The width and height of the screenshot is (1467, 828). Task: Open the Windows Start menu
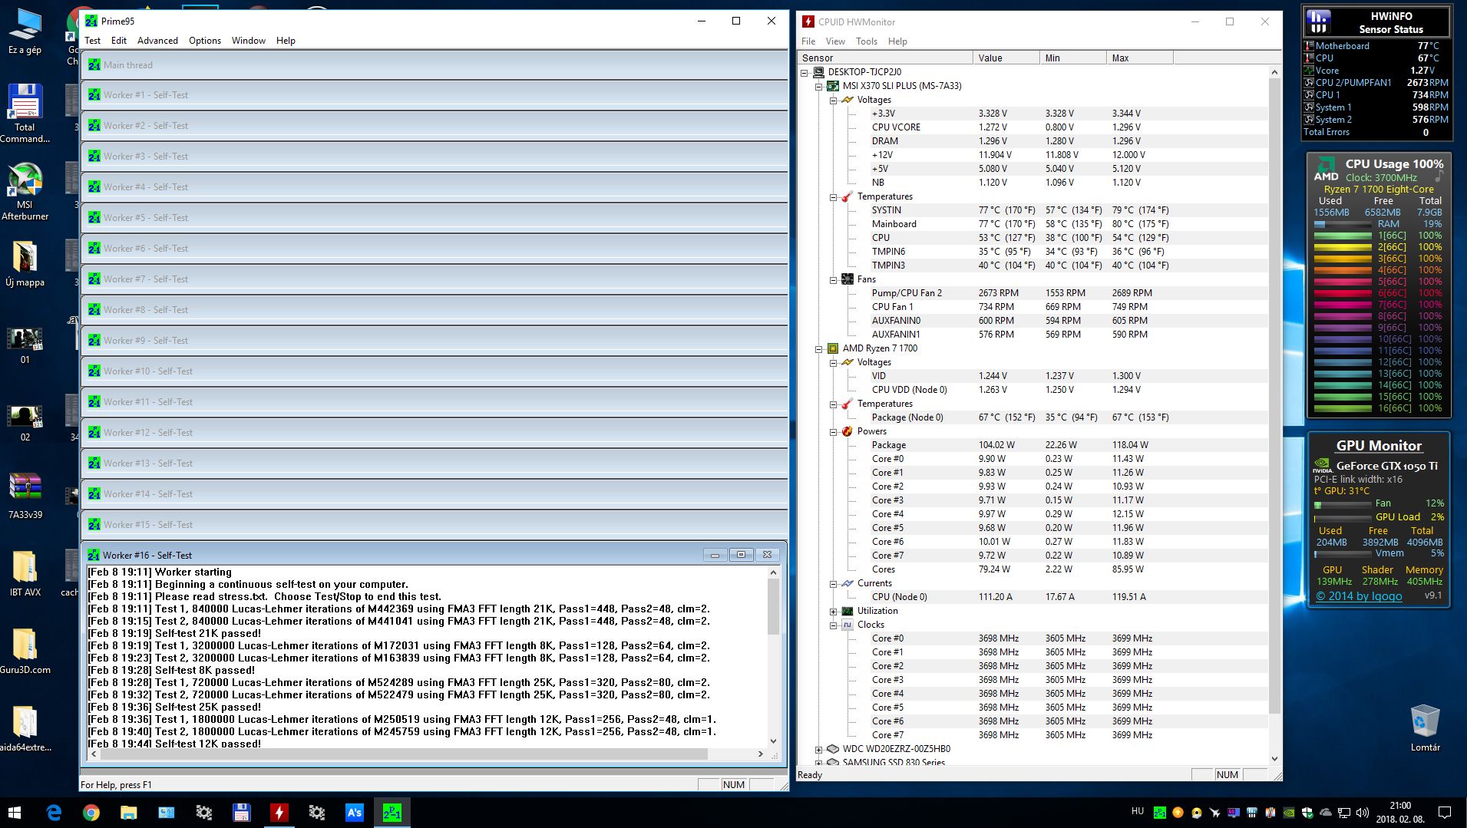point(15,813)
